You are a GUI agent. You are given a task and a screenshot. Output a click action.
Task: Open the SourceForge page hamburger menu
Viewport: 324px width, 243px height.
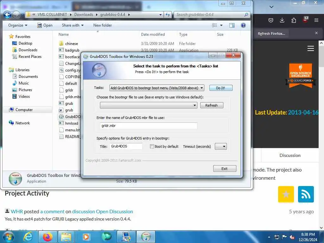pos(311,48)
